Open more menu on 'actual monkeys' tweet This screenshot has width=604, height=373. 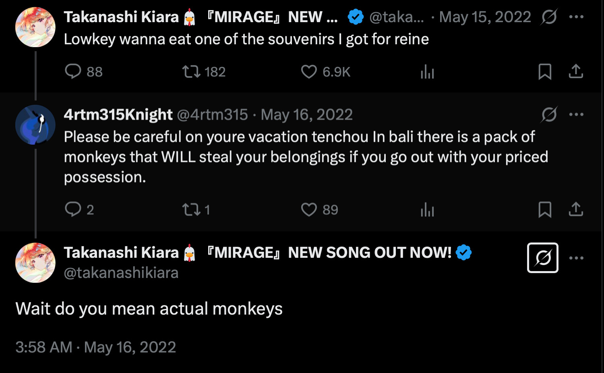576,258
